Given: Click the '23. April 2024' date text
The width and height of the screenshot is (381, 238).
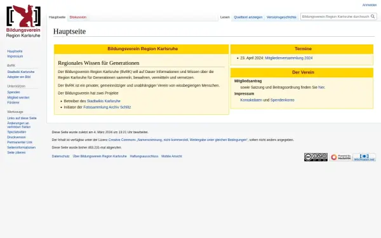Looking at the screenshot, I should (252, 58).
